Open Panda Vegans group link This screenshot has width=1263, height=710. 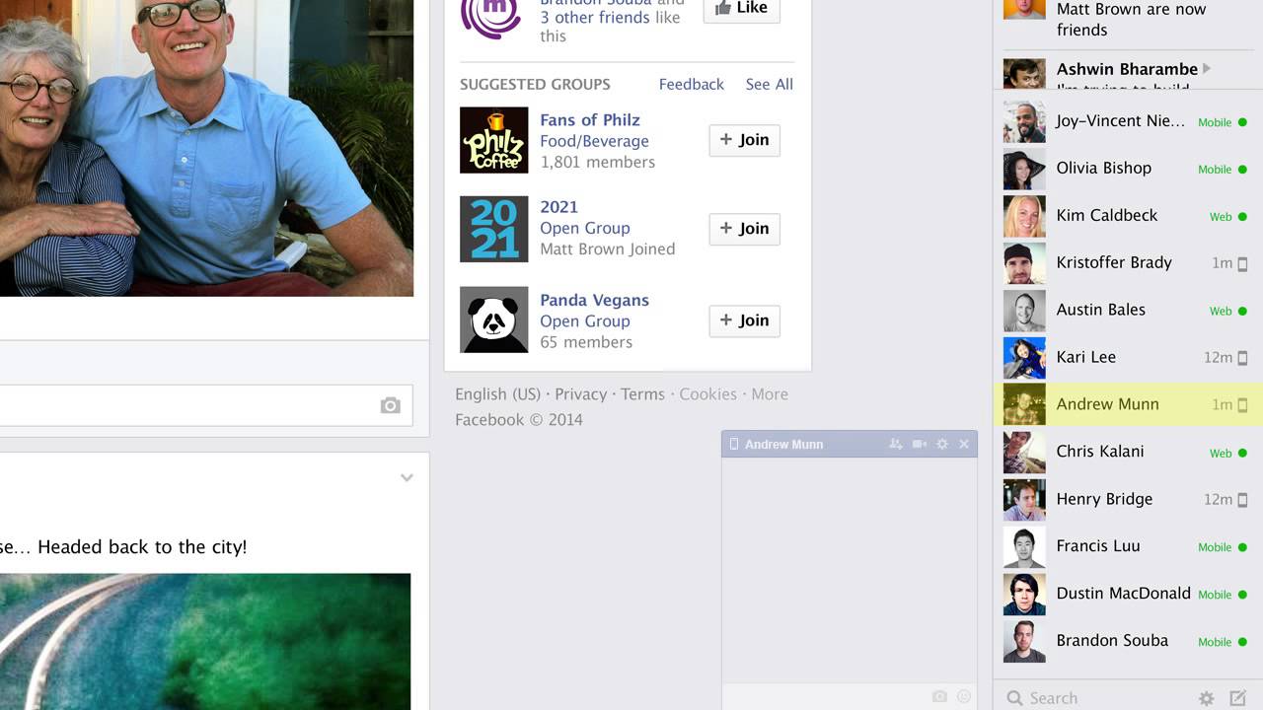(594, 300)
